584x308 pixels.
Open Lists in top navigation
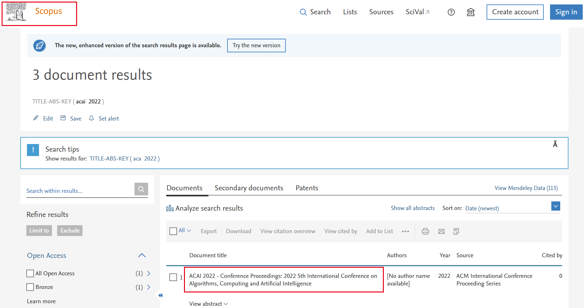(x=350, y=12)
